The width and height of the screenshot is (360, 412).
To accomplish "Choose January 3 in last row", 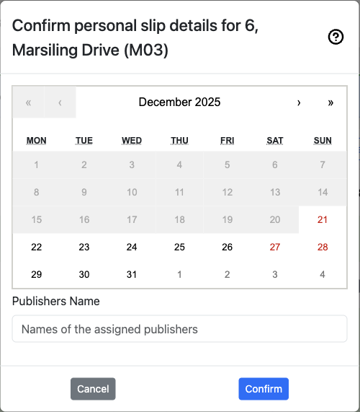I will click(x=275, y=274).
